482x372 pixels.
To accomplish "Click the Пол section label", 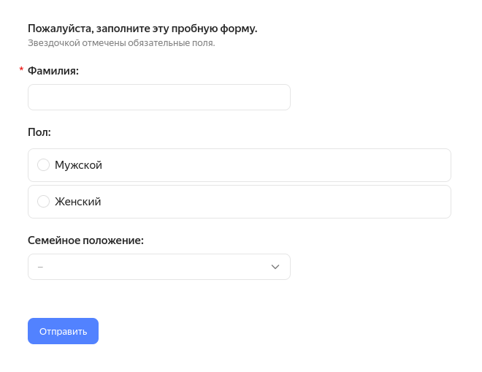I will (39, 132).
